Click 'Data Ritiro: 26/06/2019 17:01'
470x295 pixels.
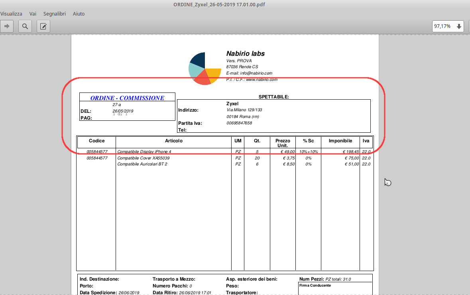click(x=182, y=293)
